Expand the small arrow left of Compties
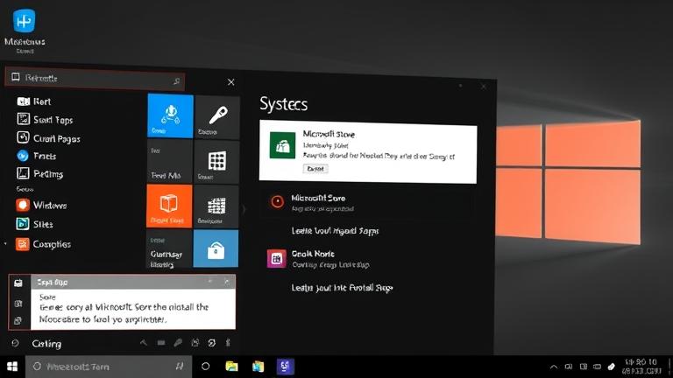This screenshot has height=378, width=673. tap(5, 244)
